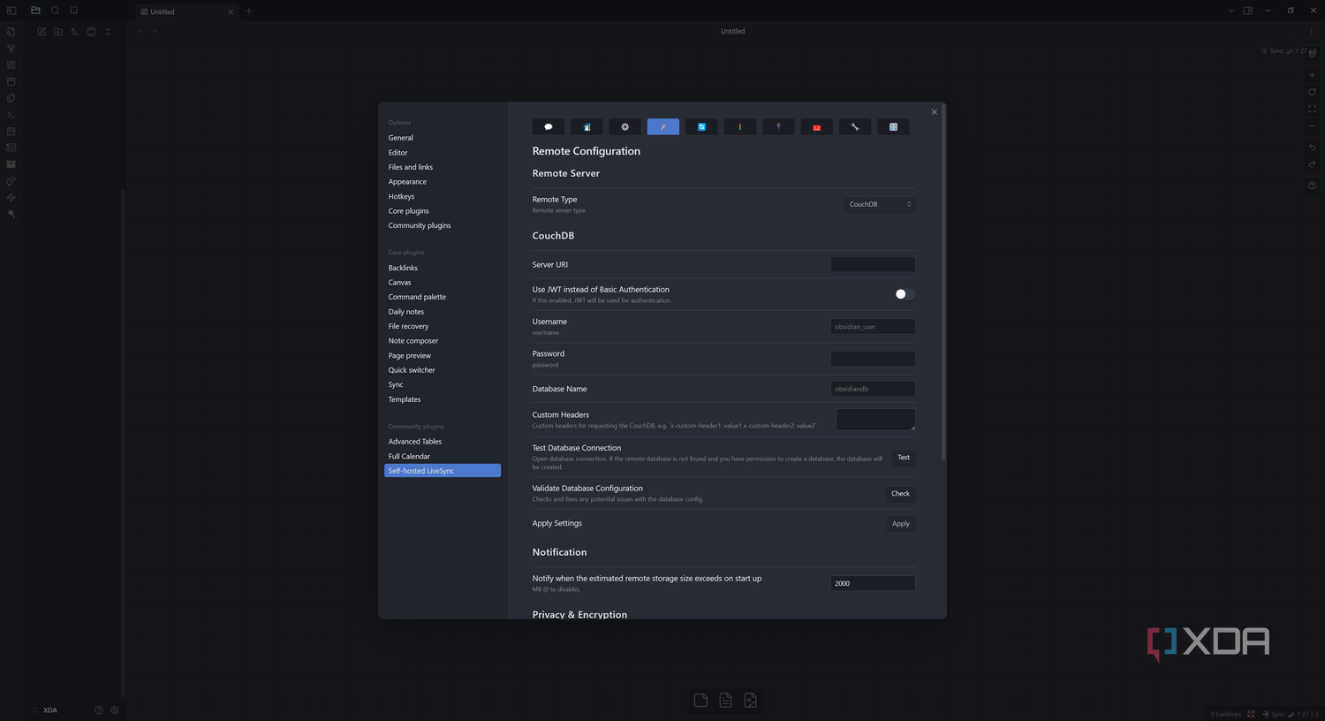Add a card using the bottom canvas icon
Screen dimensions: 1325x721
(x=700, y=701)
